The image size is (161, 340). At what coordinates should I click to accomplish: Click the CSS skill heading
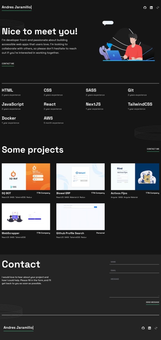[48, 90]
